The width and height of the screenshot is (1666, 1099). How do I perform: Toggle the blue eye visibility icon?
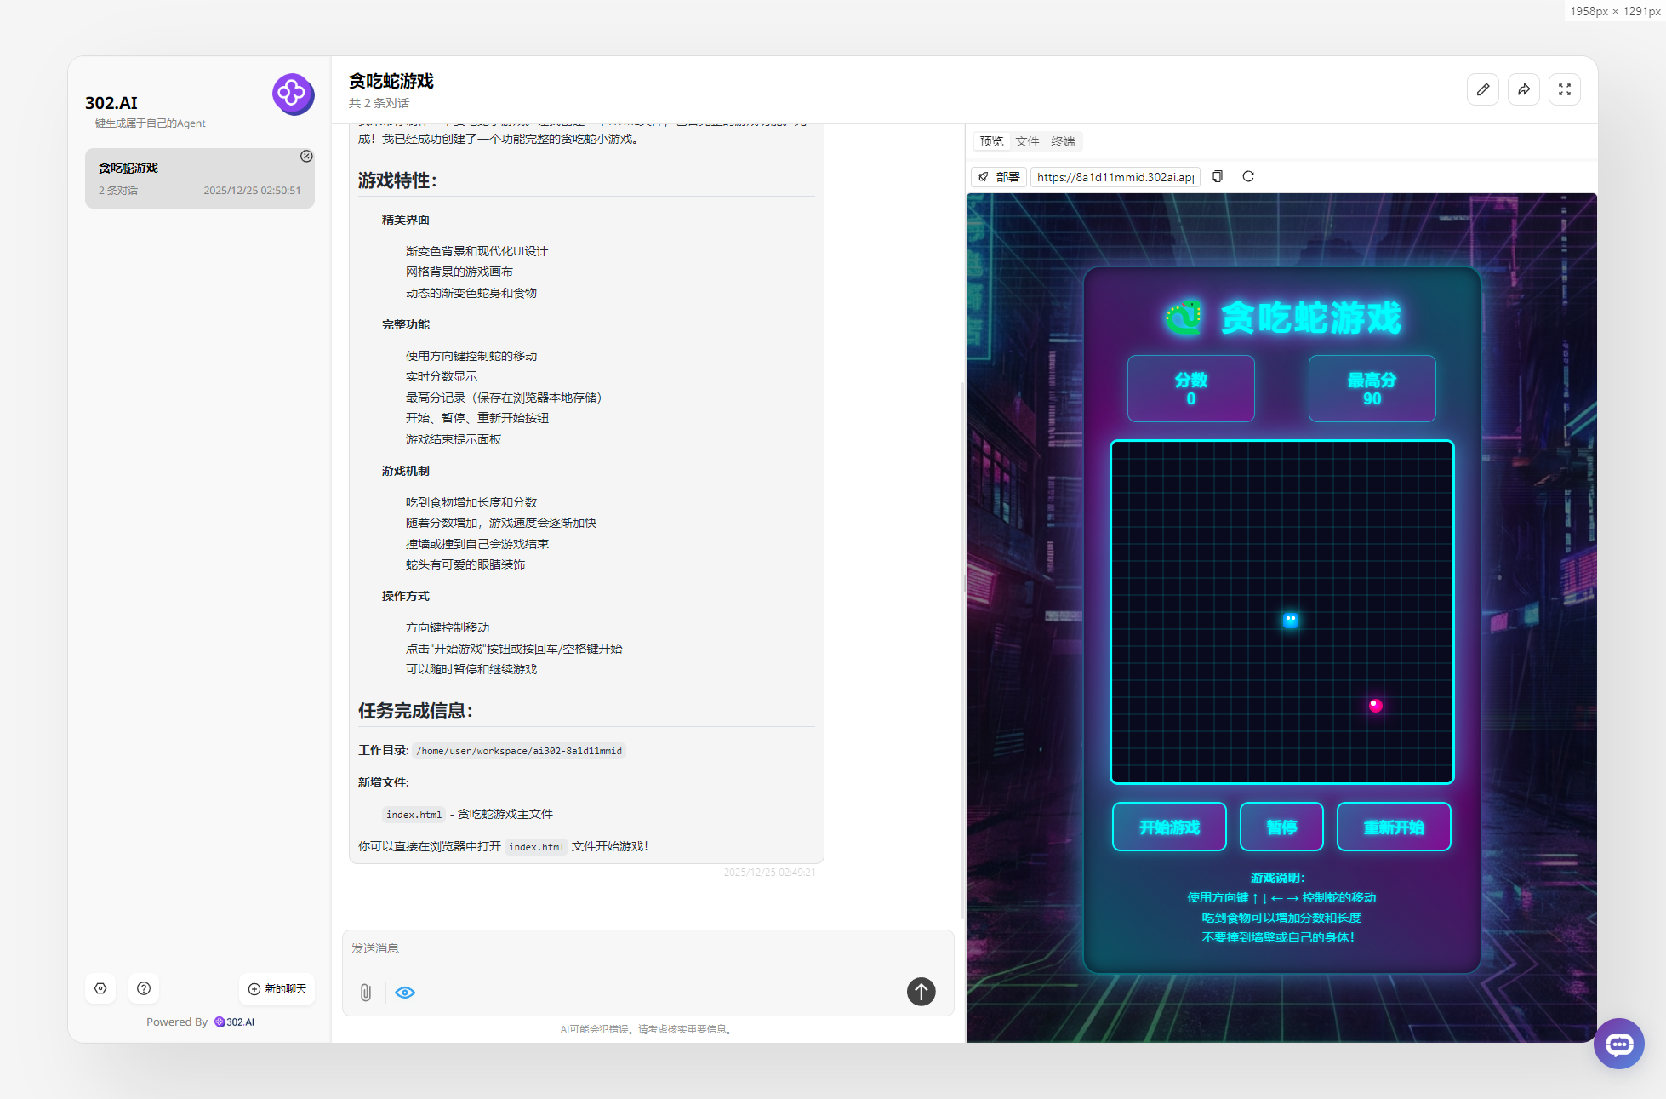(x=405, y=992)
